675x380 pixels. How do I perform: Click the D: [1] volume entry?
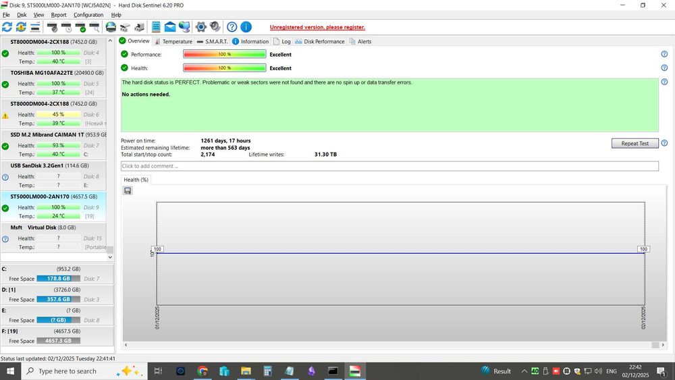point(57,295)
